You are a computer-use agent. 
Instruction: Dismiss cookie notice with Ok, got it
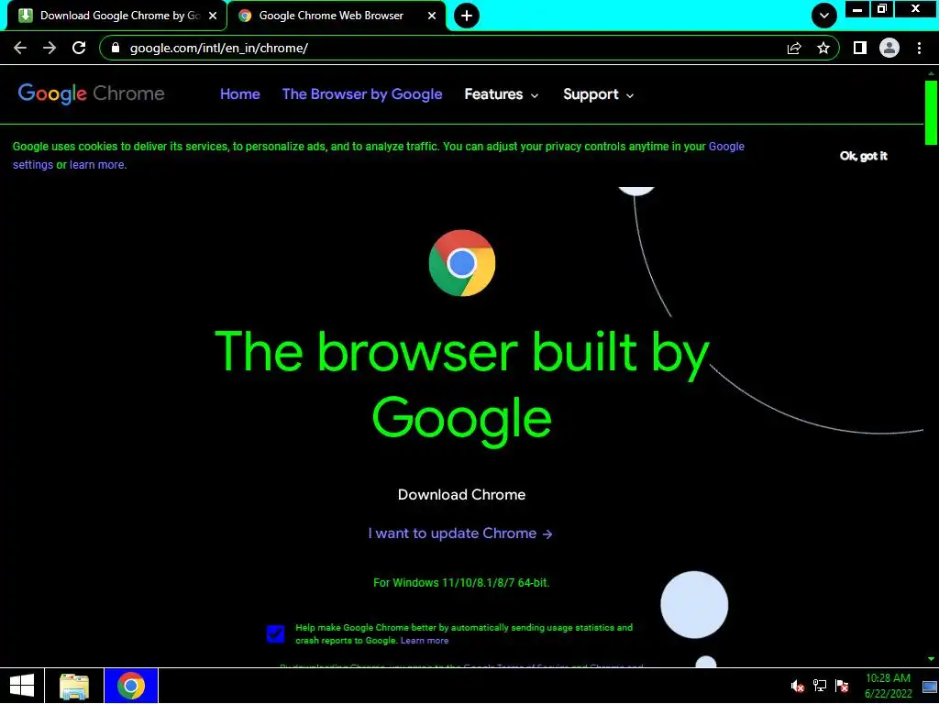(863, 156)
